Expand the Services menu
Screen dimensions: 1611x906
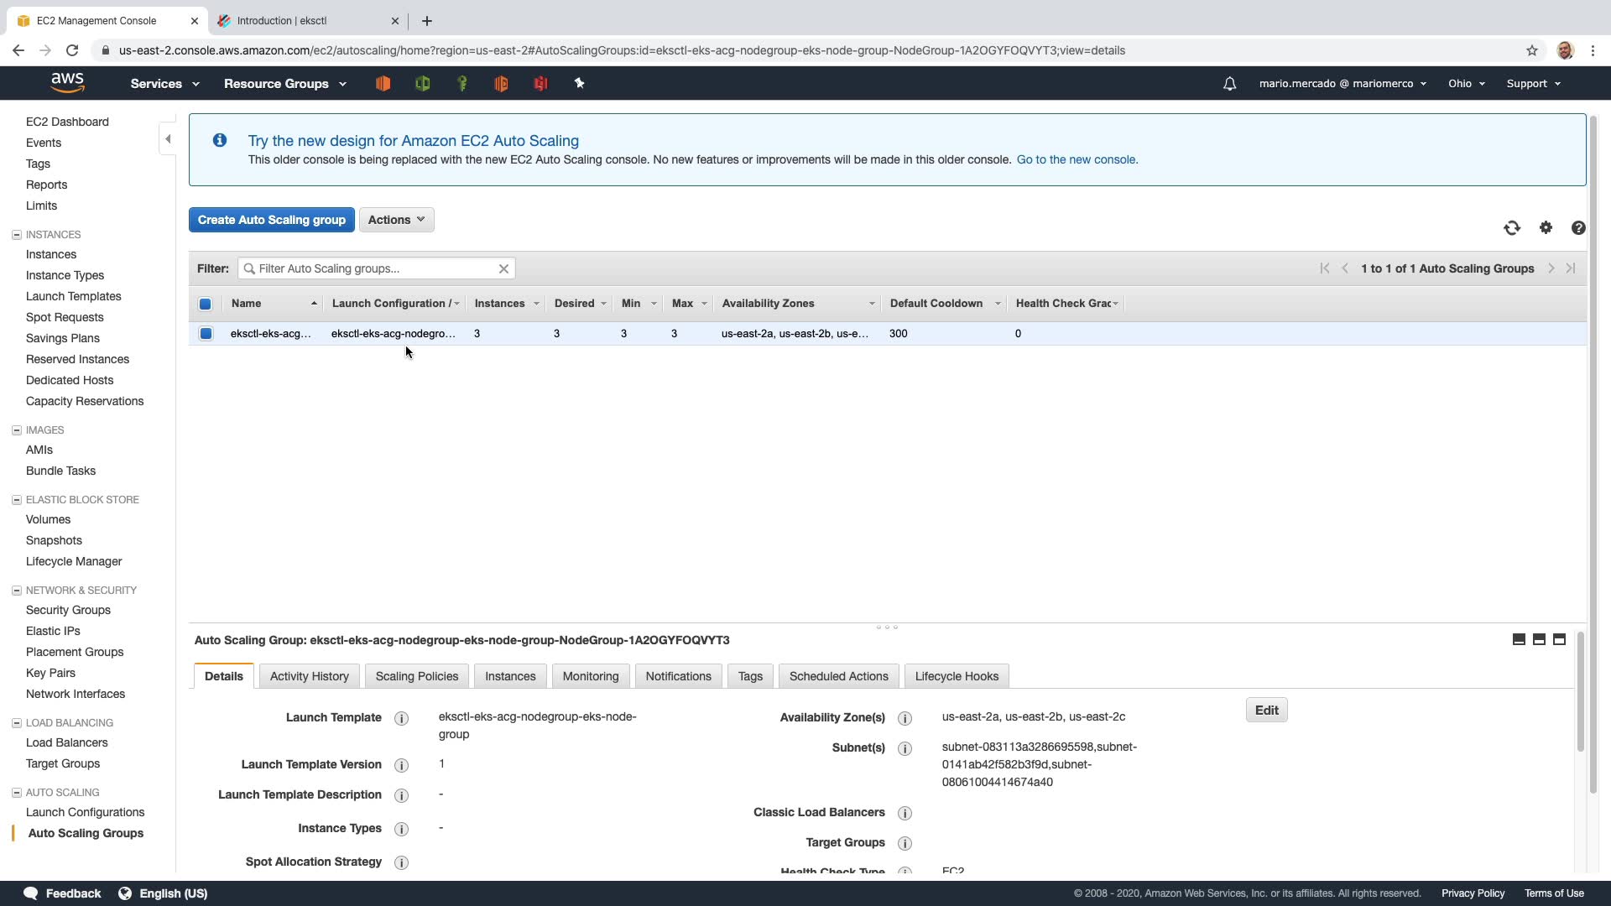(164, 84)
